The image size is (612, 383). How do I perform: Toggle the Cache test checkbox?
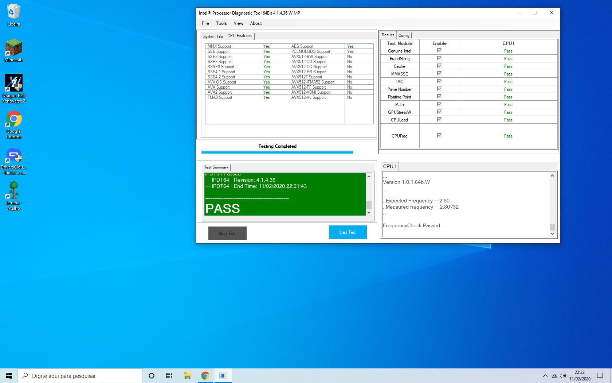[x=439, y=66]
